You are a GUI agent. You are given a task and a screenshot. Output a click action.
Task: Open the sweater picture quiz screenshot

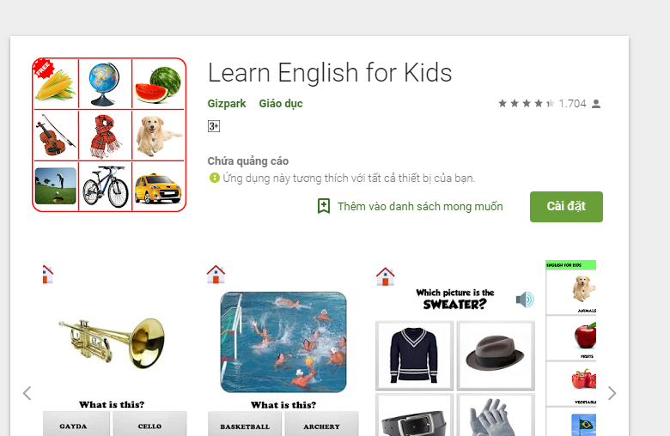click(x=455, y=348)
